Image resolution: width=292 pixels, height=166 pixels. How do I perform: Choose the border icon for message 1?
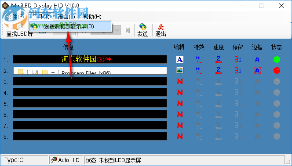click(257, 59)
